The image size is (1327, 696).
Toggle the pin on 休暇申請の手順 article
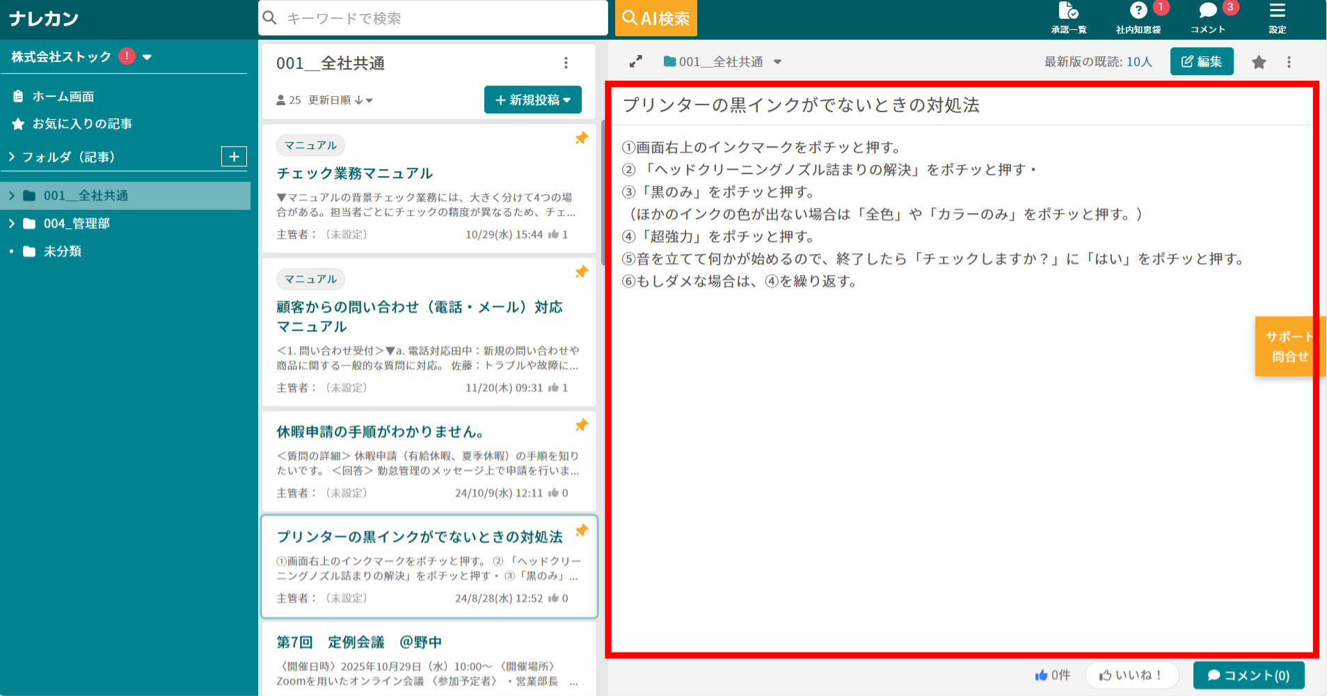tap(582, 425)
